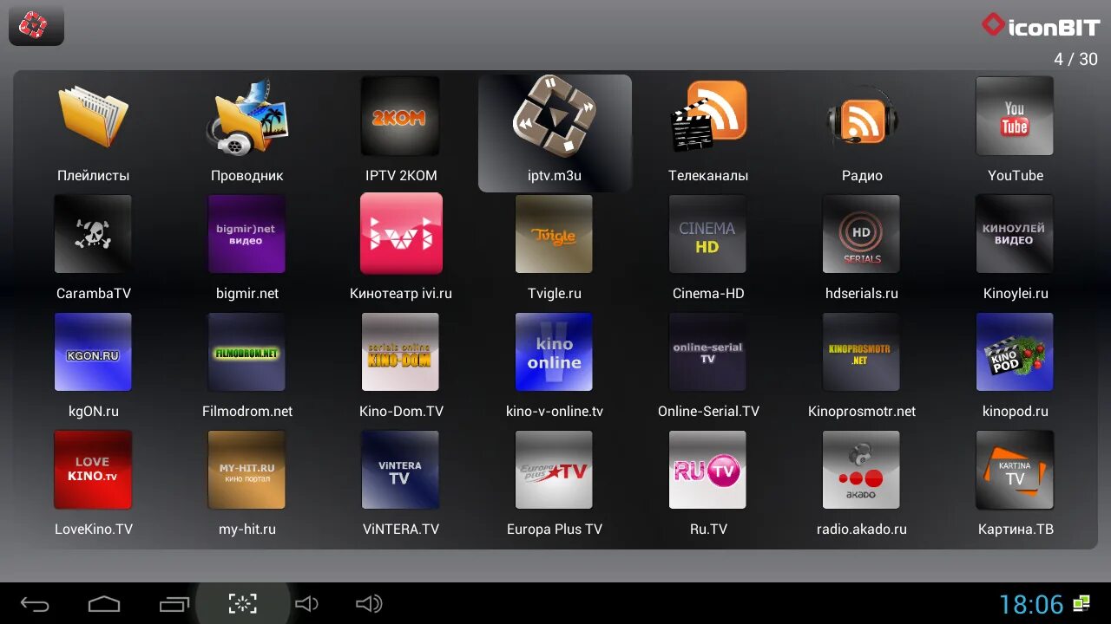Click the 4 / 30 page counter
Screen dimensions: 1111x624
(1075, 59)
